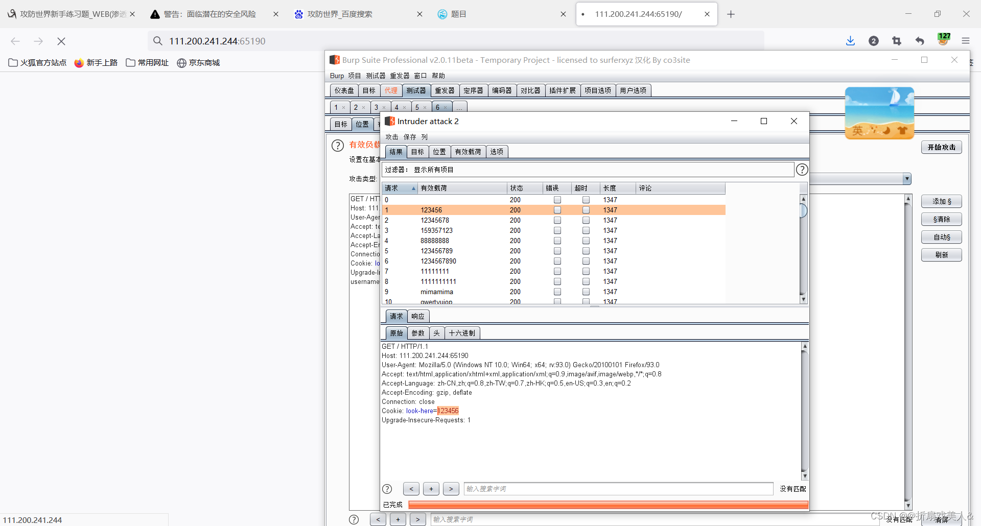Toggle error checkbox for payload 1234567890
The width and height of the screenshot is (981, 526).
[x=557, y=261]
